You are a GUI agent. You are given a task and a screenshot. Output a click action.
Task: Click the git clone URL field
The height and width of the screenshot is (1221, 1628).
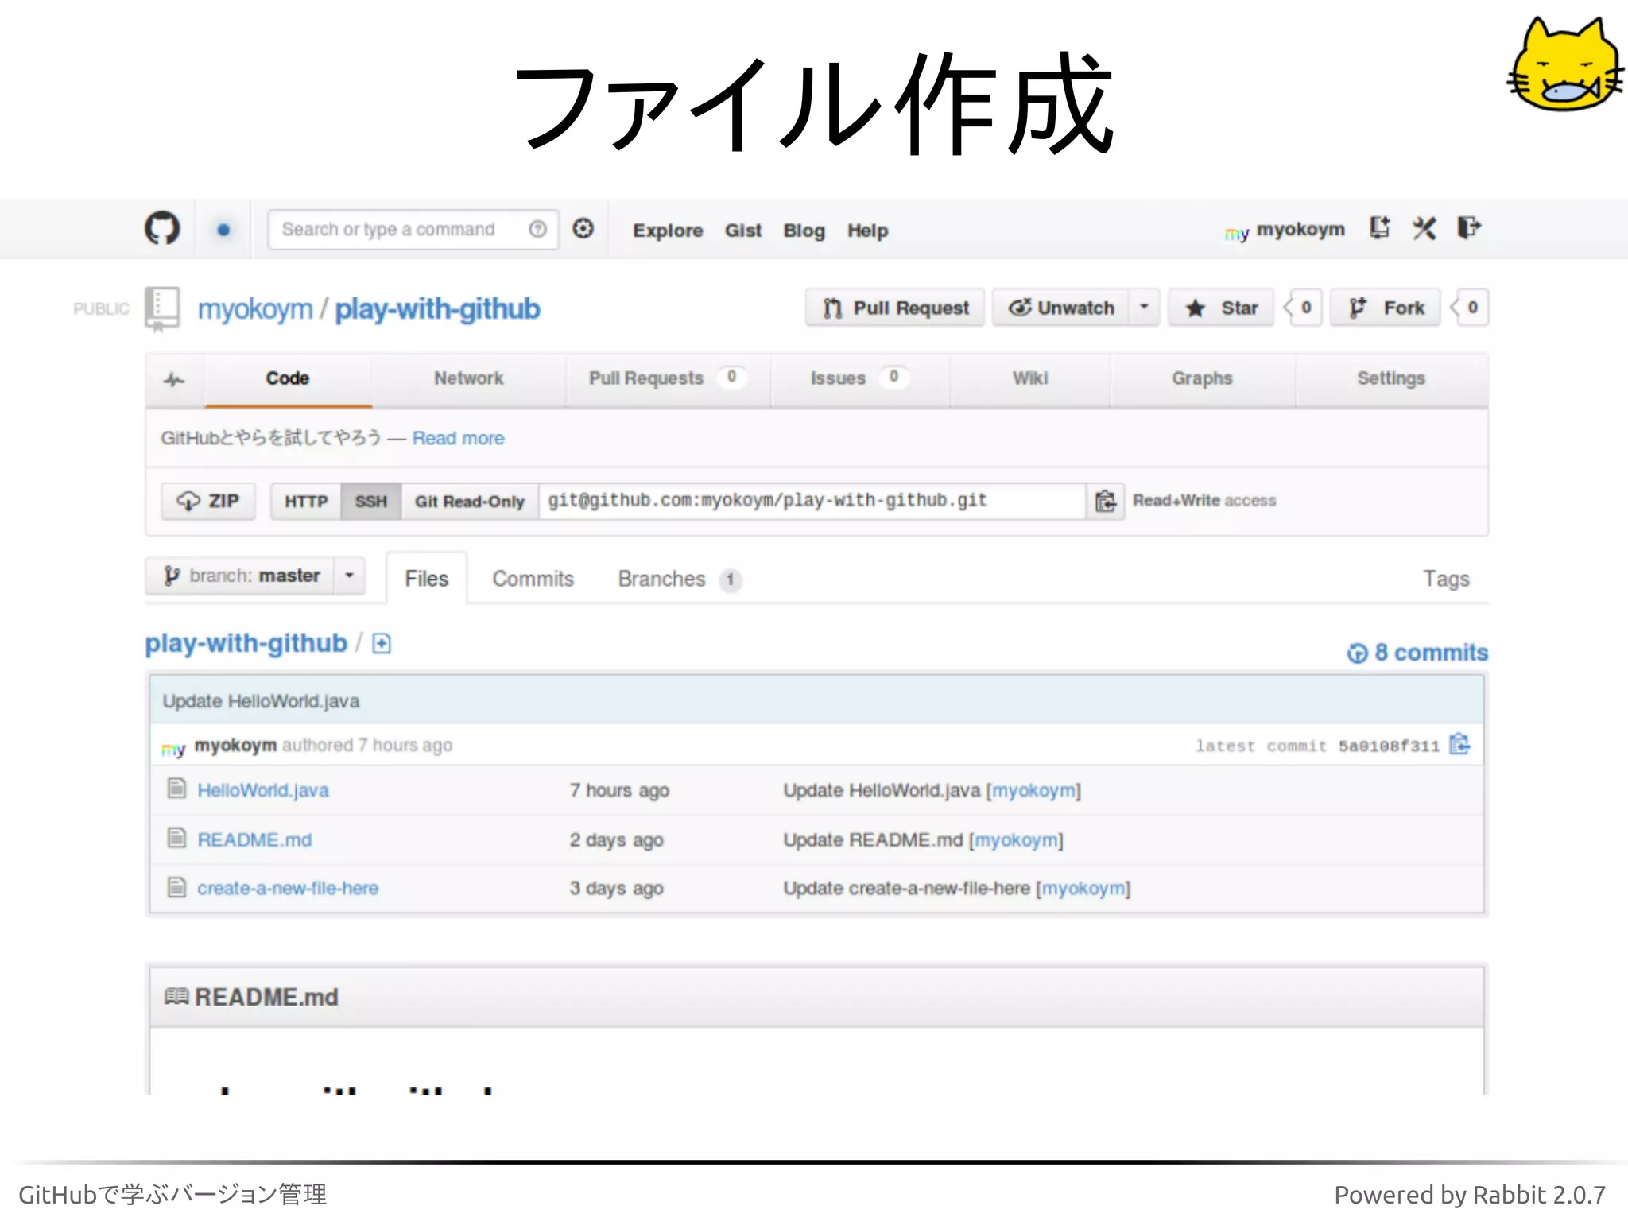[812, 501]
